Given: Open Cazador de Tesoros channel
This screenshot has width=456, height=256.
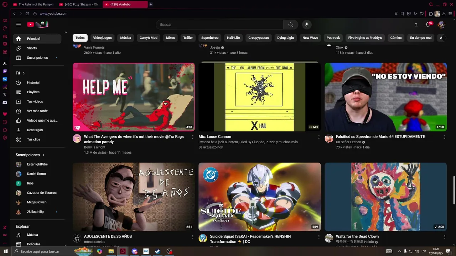Looking at the screenshot, I should pyautogui.click(x=37, y=193).
